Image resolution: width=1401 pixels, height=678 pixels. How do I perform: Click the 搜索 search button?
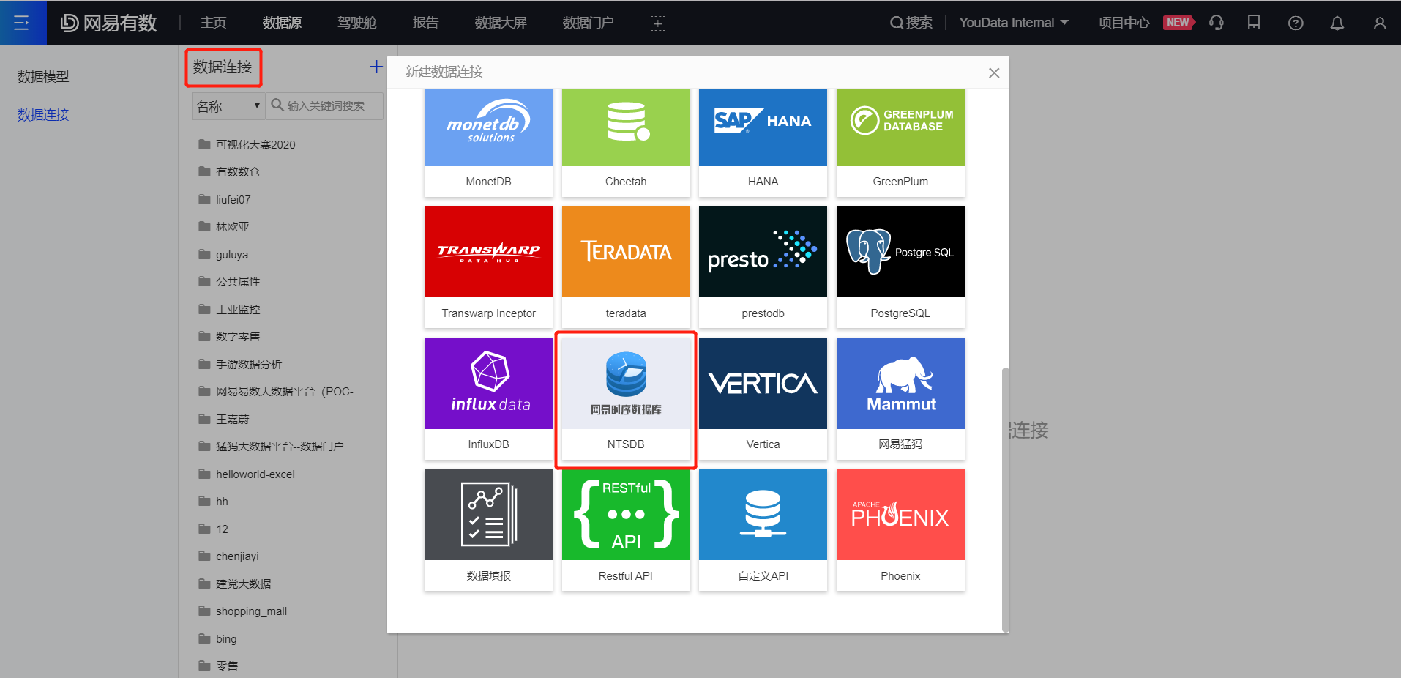click(911, 23)
